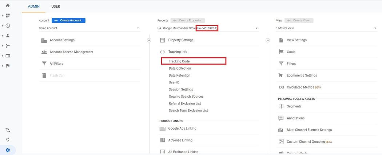
Task: Open the Behavior window icon in sidebar
Action: [x=8, y=56]
